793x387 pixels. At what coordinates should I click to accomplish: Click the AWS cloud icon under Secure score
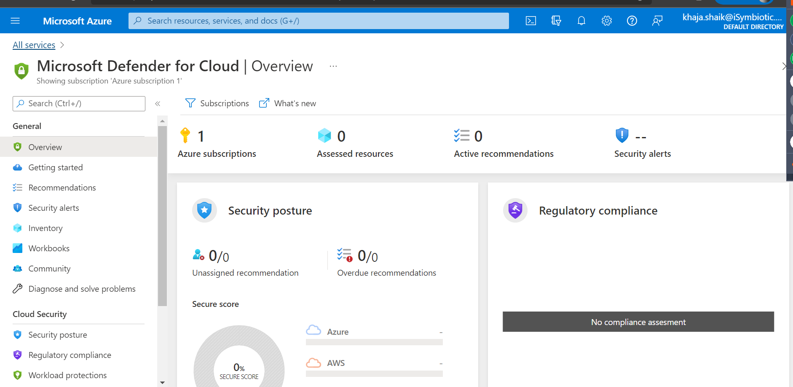(x=313, y=363)
